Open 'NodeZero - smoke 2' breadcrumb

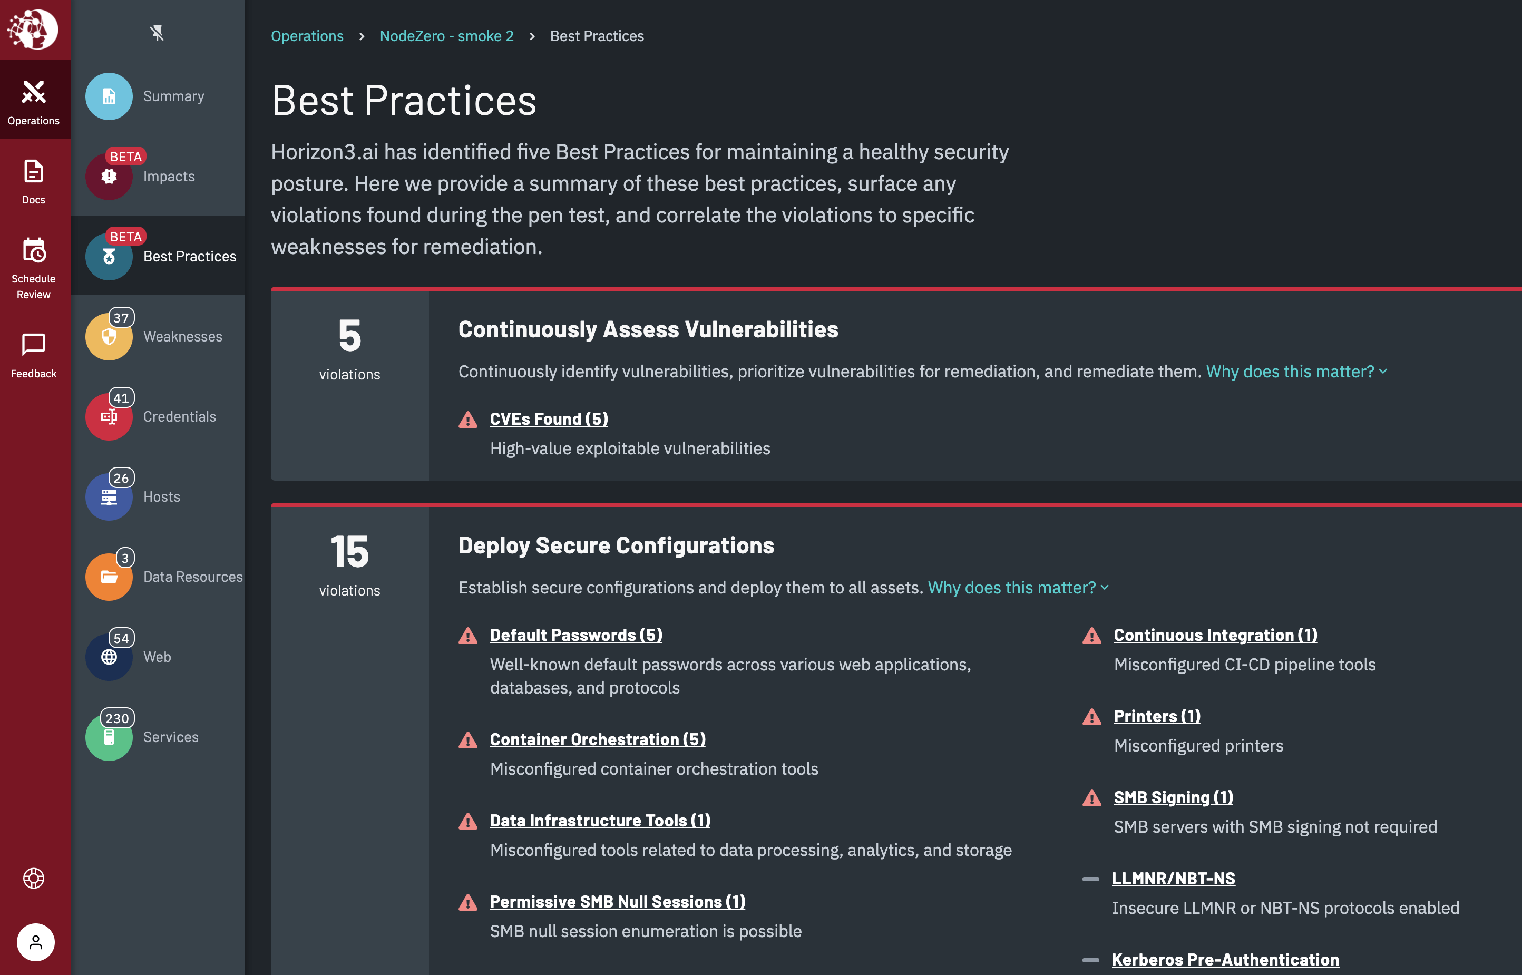446,36
